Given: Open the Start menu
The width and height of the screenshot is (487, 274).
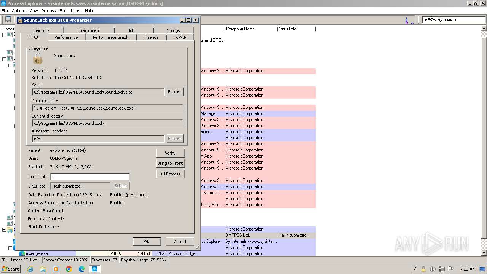Looking at the screenshot, I should (x=10, y=269).
